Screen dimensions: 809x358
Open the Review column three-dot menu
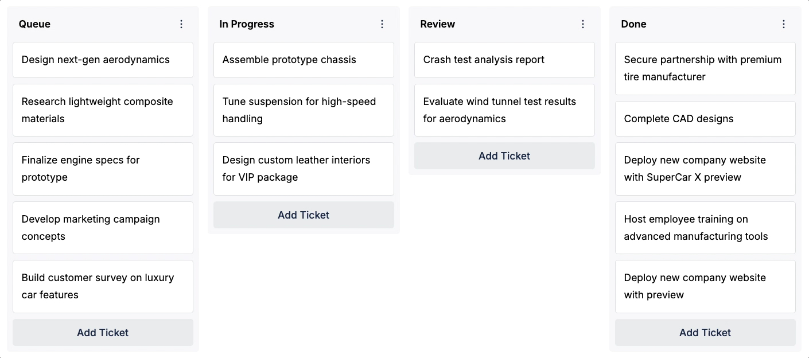tap(583, 24)
